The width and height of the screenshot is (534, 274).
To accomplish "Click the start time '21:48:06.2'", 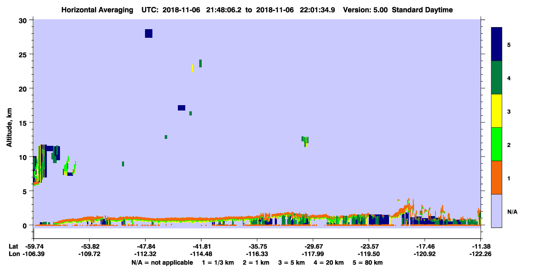I will [x=223, y=10].
